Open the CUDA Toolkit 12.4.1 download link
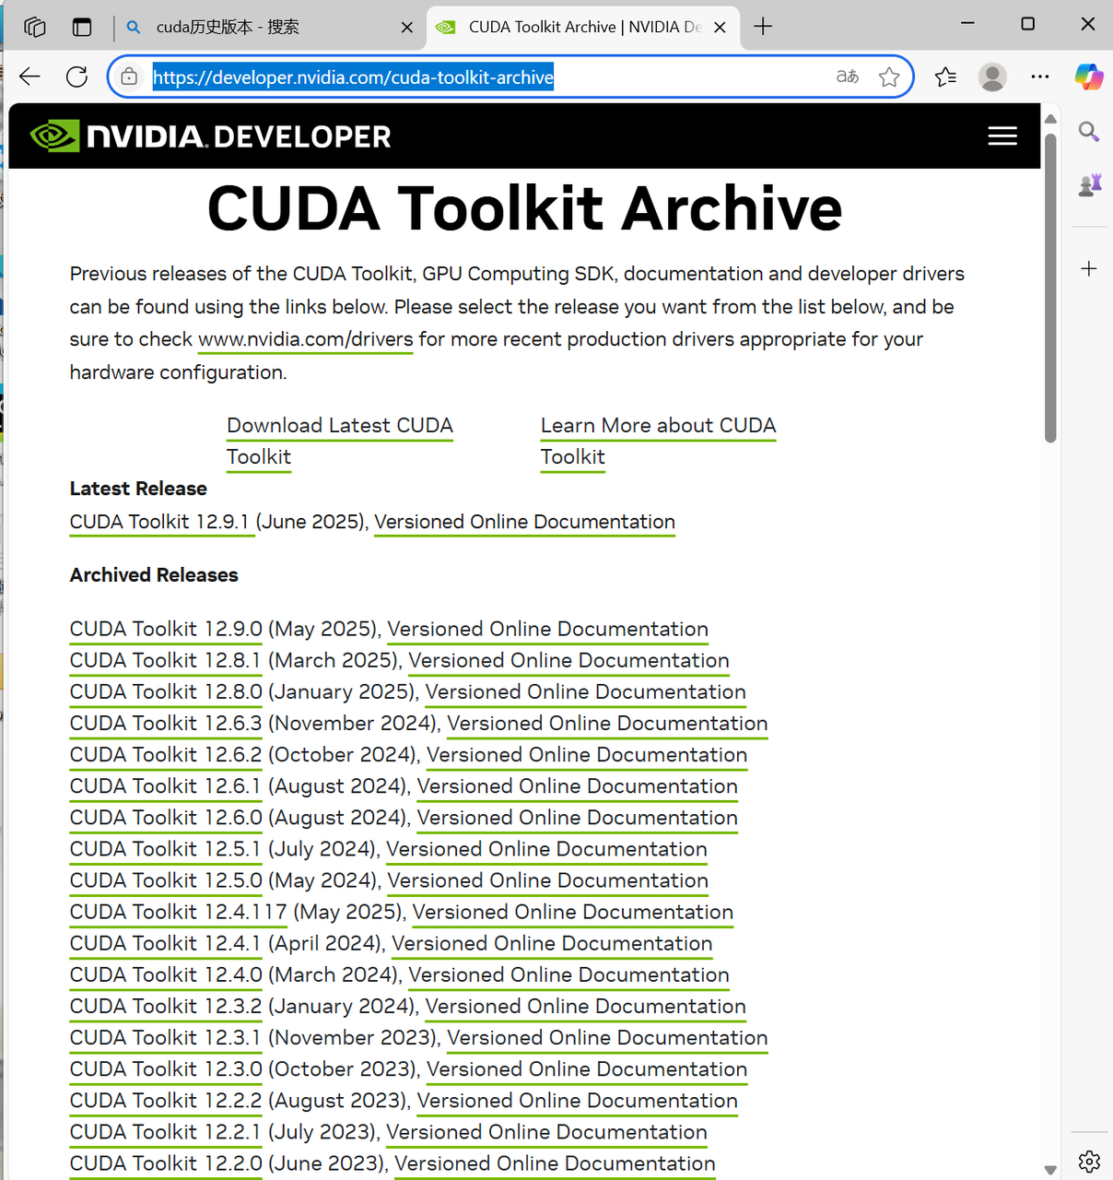Screen dimensions: 1113x1180 click(x=166, y=943)
